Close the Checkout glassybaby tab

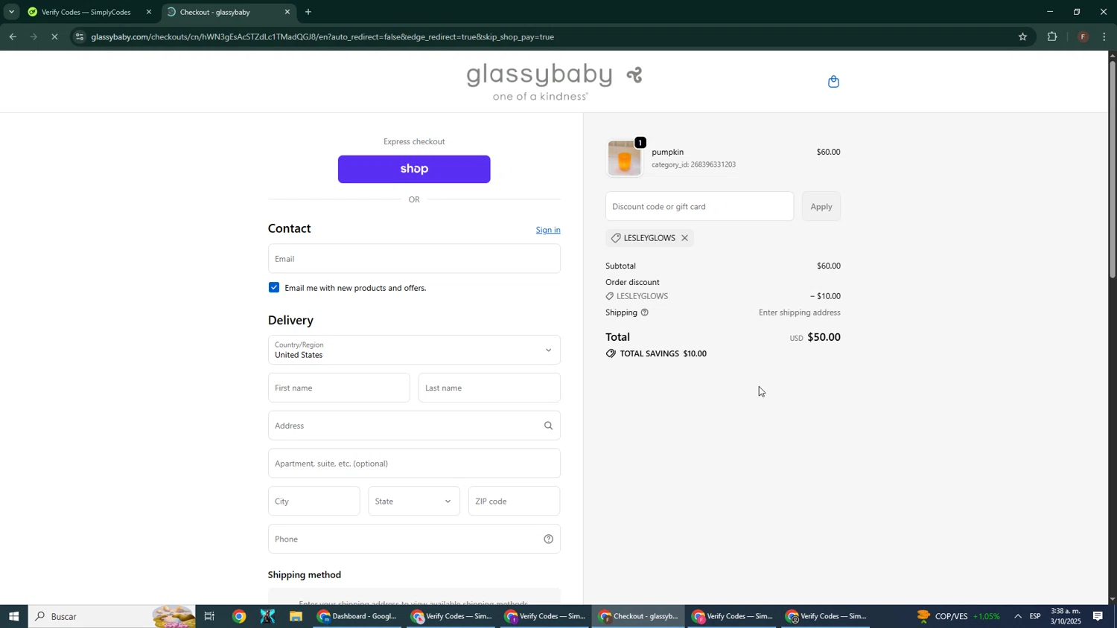coord(287,12)
